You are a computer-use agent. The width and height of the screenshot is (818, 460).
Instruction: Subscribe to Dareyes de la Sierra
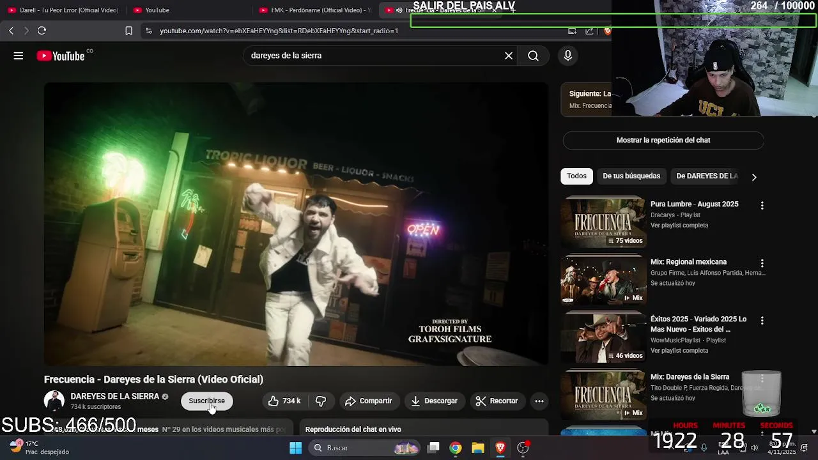[x=206, y=401]
